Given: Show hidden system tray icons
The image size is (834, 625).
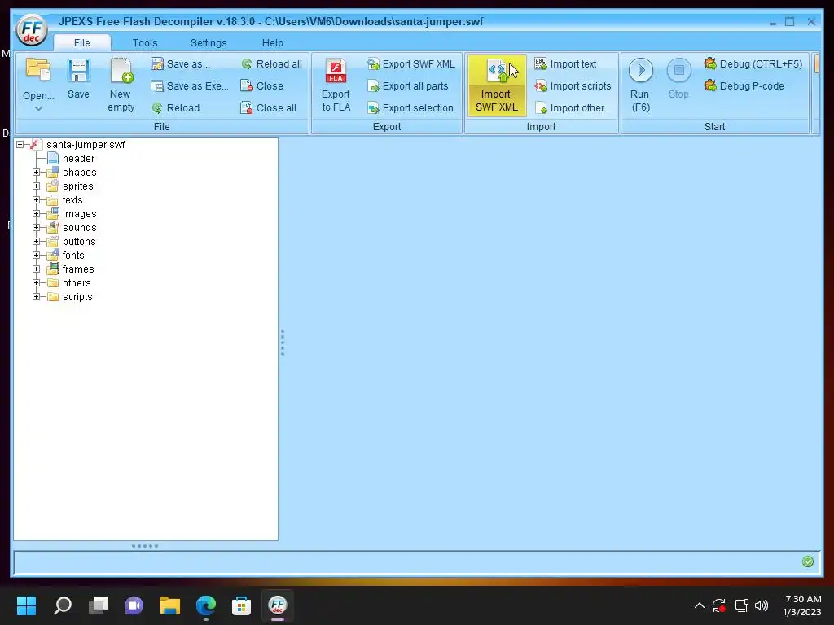Looking at the screenshot, I should point(700,605).
